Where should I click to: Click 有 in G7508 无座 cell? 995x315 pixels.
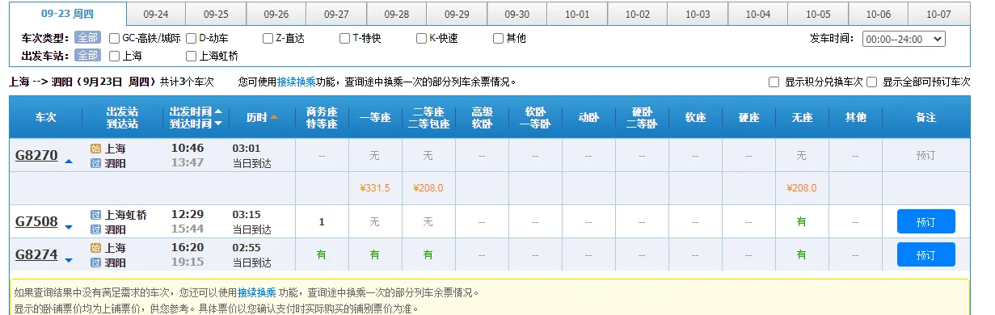801,221
